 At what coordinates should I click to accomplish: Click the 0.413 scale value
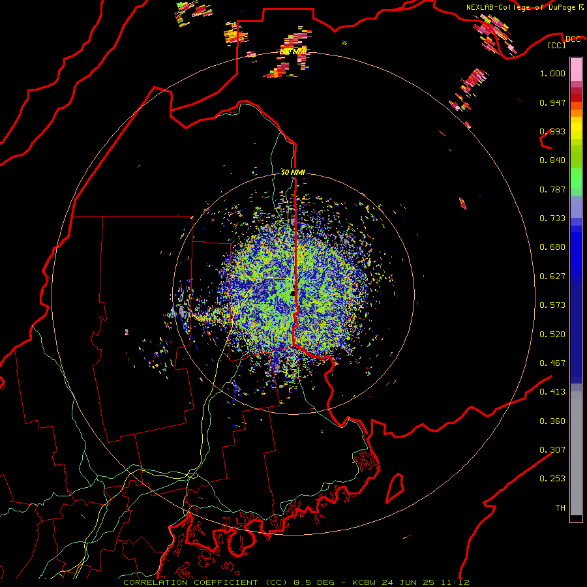click(552, 392)
